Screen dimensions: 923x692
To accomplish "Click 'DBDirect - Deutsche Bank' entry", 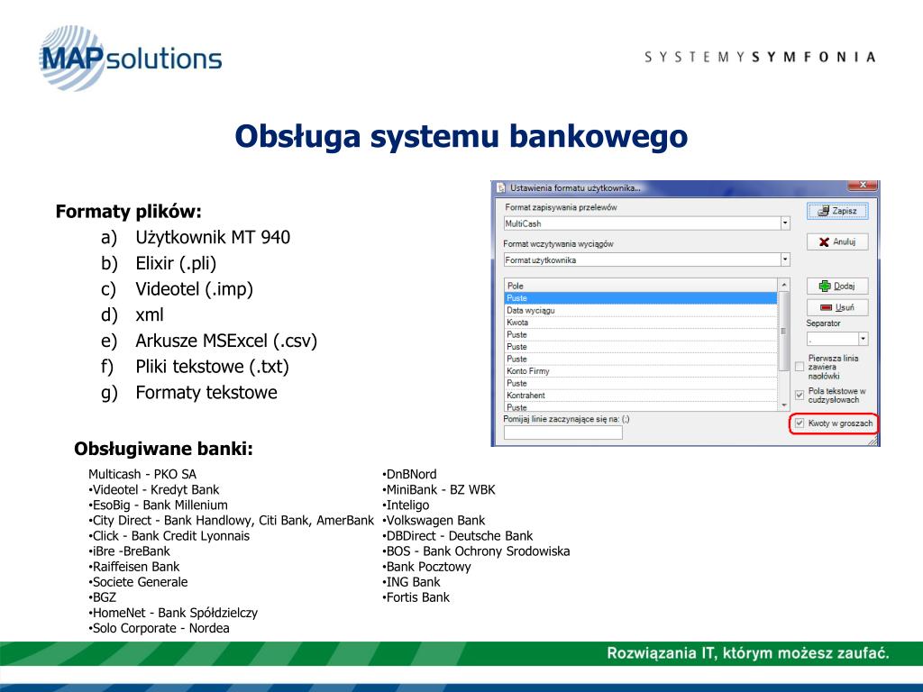I will [458, 536].
